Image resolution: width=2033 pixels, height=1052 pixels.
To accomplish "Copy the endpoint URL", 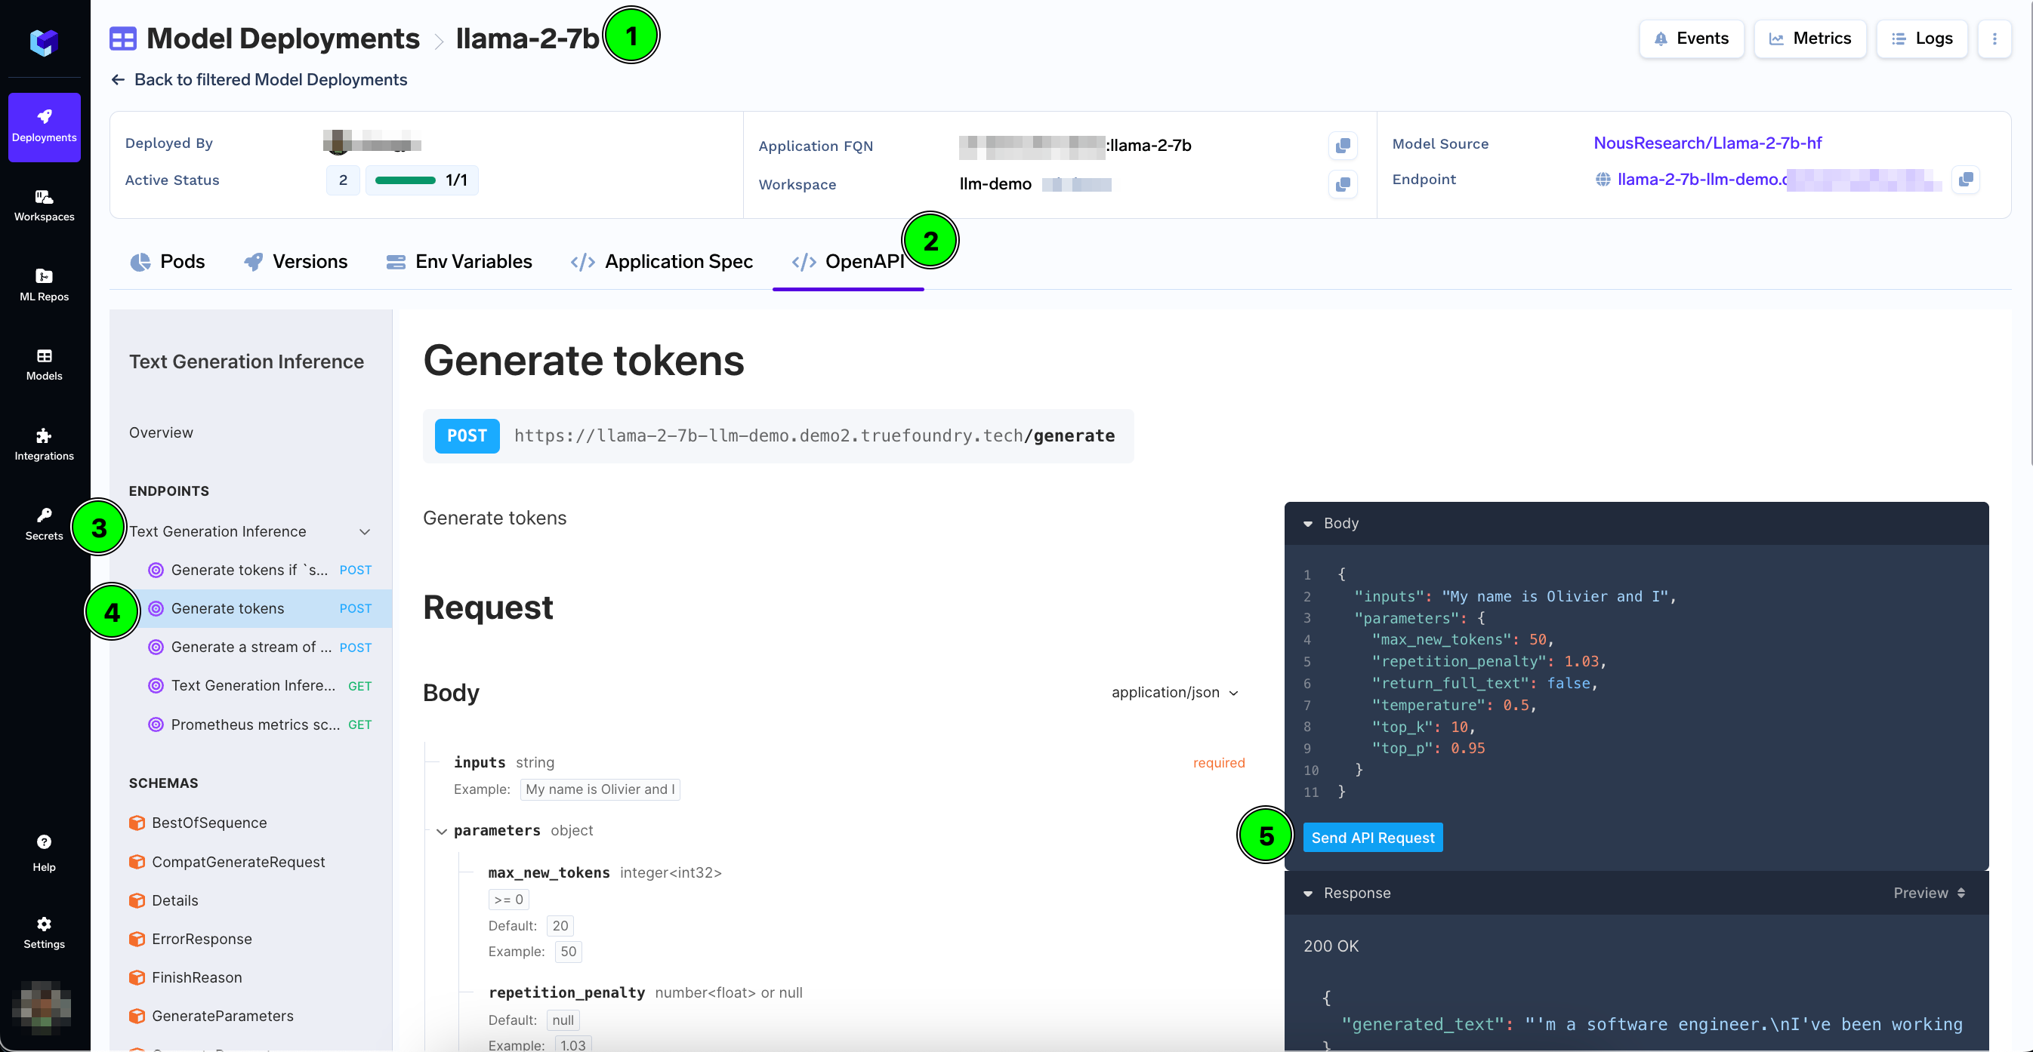I will 1965,180.
